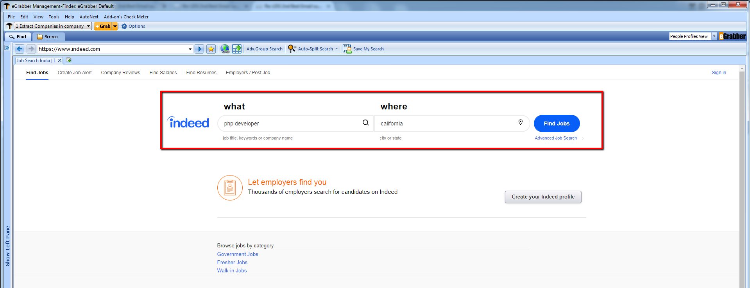
Task: Click the blue Go play arrow button
Action: point(199,49)
